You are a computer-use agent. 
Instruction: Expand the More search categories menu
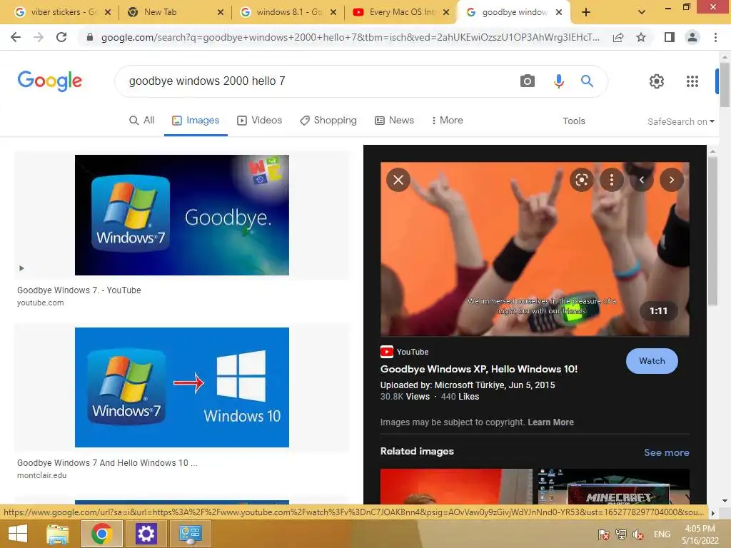[x=447, y=120]
